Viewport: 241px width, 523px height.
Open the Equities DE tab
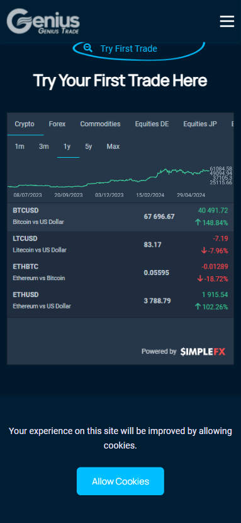[152, 124]
